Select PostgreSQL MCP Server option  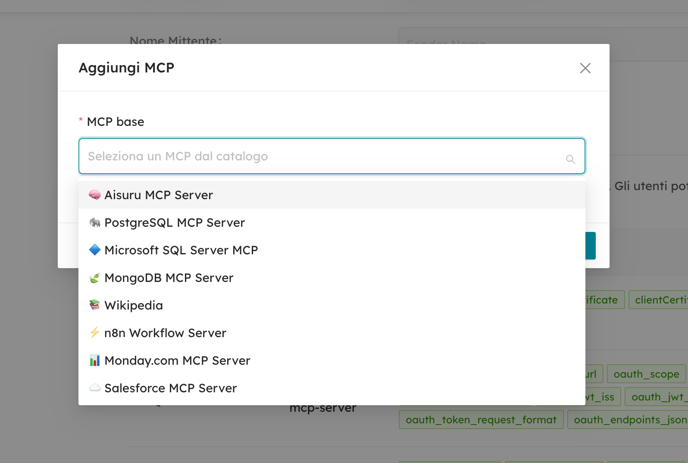tap(331, 222)
